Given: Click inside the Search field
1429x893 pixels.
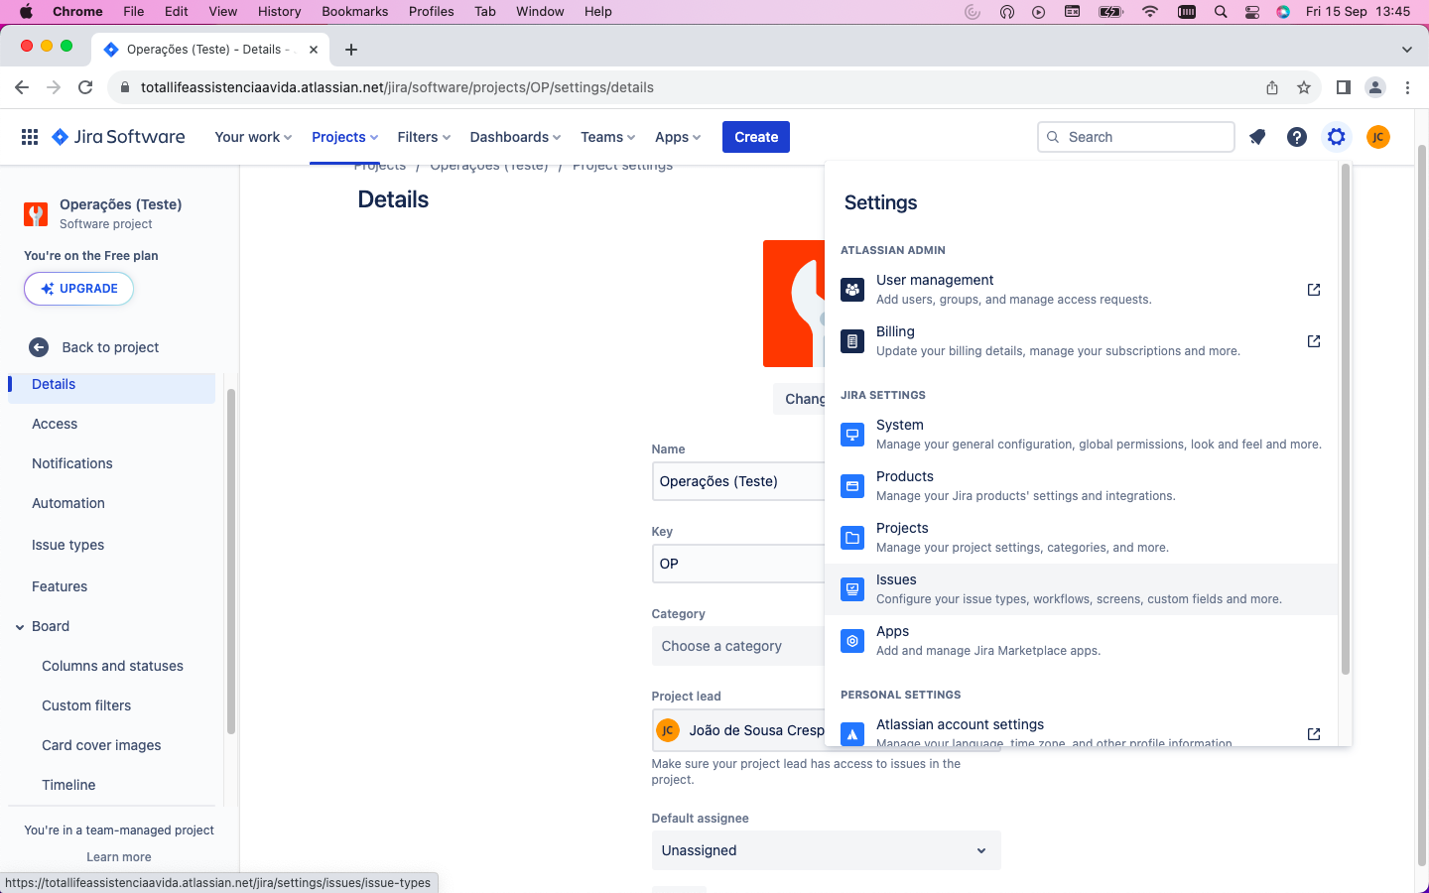Looking at the screenshot, I should (x=1135, y=137).
